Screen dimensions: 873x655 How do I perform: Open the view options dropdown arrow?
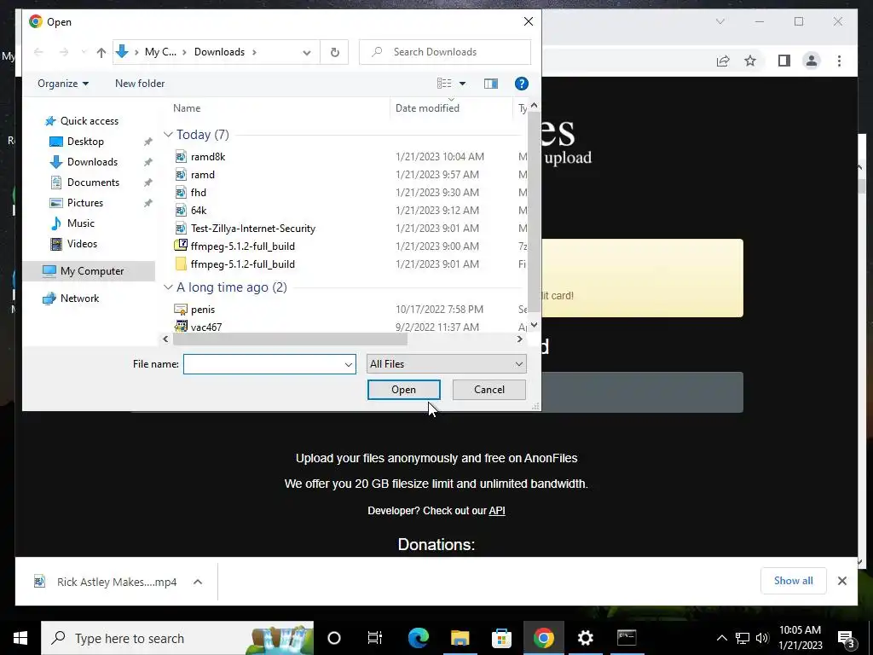tap(462, 84)
